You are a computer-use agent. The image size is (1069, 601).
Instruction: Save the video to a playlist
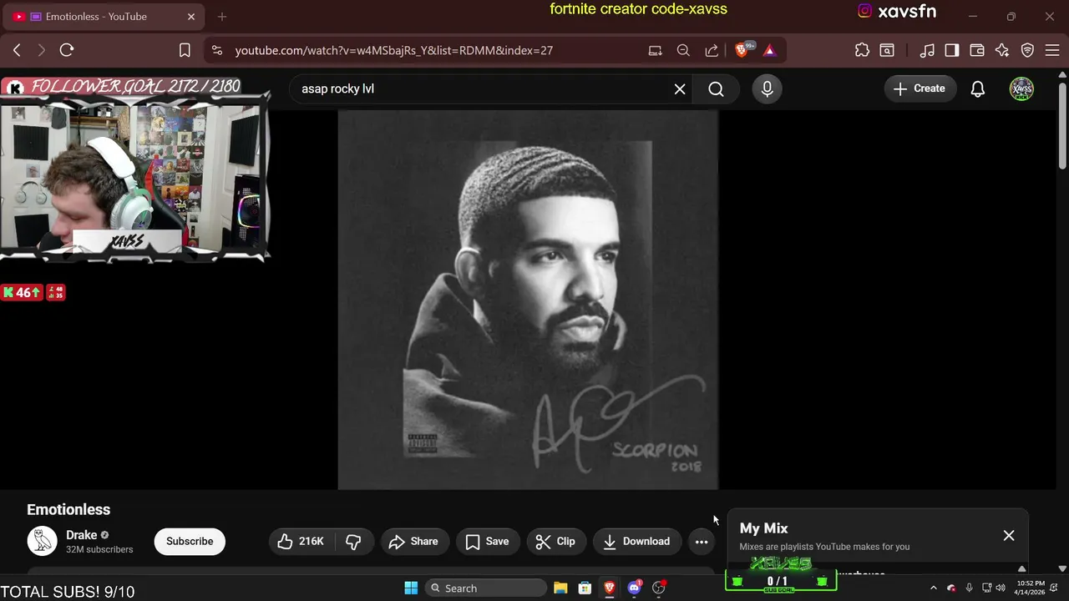[x=488, y=541]
